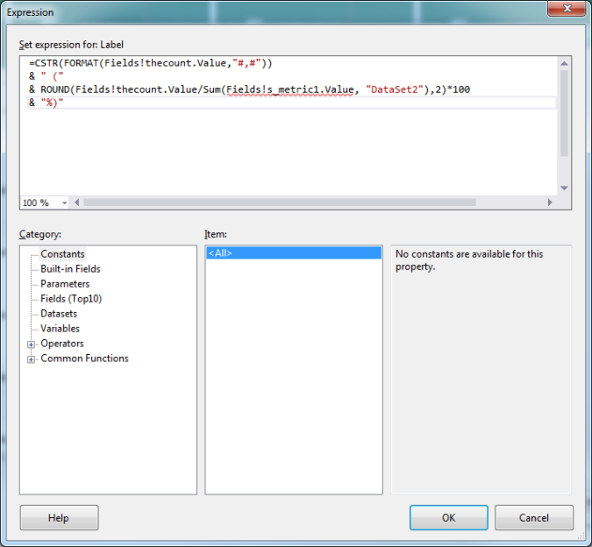The width and height of the screenshot is (592, 547).
Task: Select Common Functions category label
Action: (x=84, y=359)
